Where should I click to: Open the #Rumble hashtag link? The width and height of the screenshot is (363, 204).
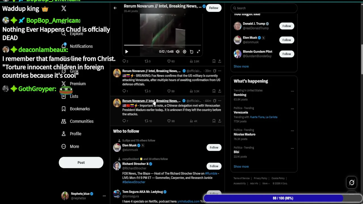211,173
